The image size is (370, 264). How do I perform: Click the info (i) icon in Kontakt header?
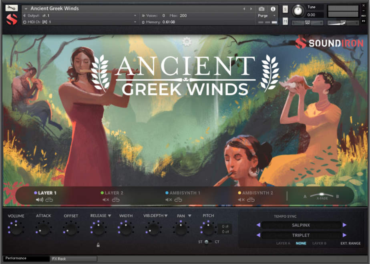pyautogui.click(x=273, y=8)
